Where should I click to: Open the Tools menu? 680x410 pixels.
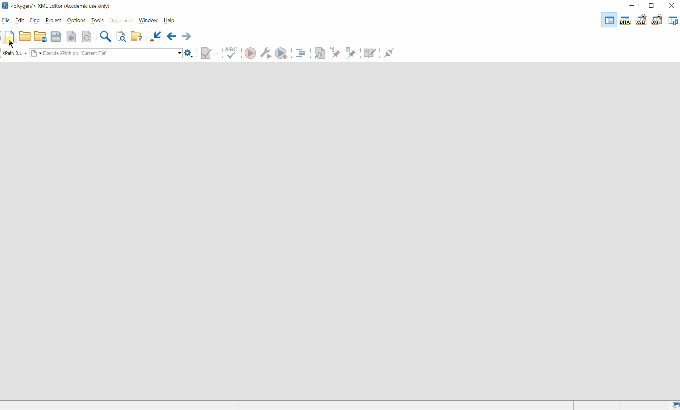pos(97,20)
